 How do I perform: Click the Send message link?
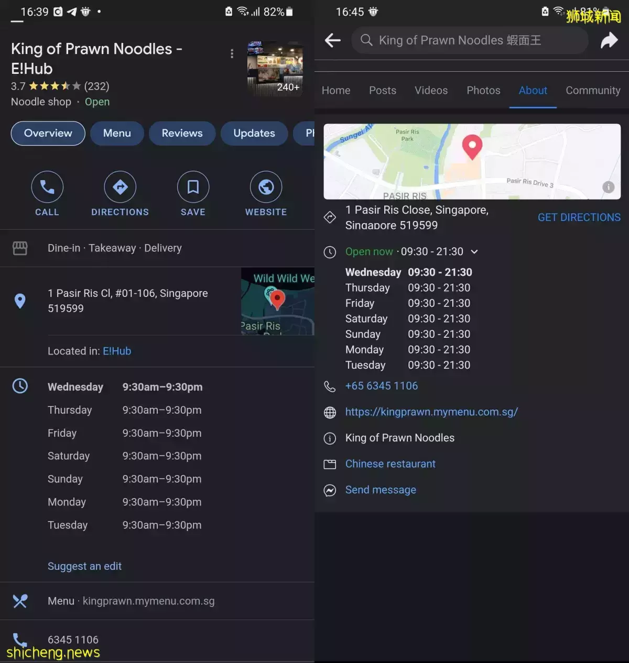(381, 490)
